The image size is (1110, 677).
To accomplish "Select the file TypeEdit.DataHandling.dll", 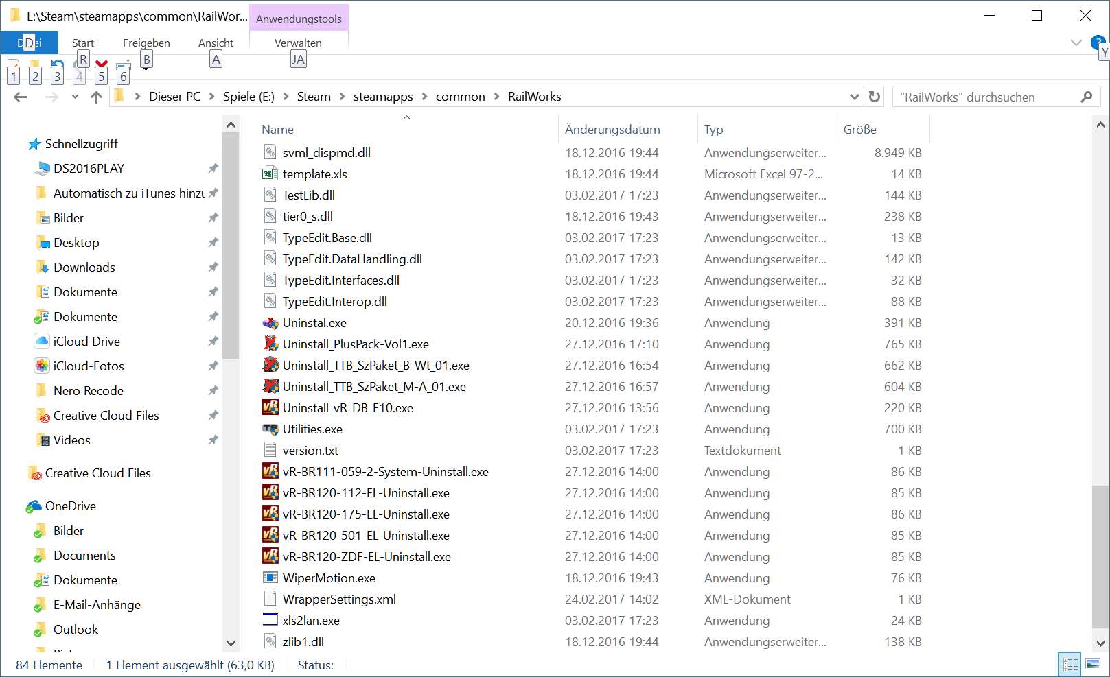I will pyautogui.click(x=352, y=259).
